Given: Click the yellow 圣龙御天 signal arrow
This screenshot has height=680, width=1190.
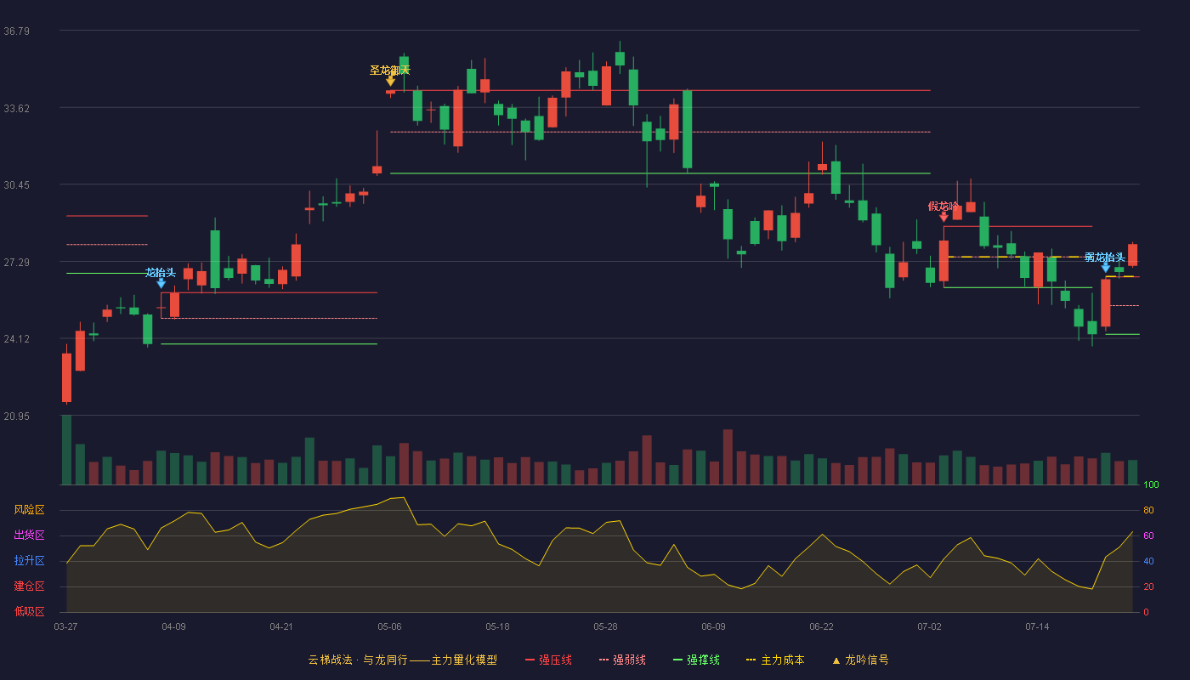Looking at the screenshot, I should 390,82.
